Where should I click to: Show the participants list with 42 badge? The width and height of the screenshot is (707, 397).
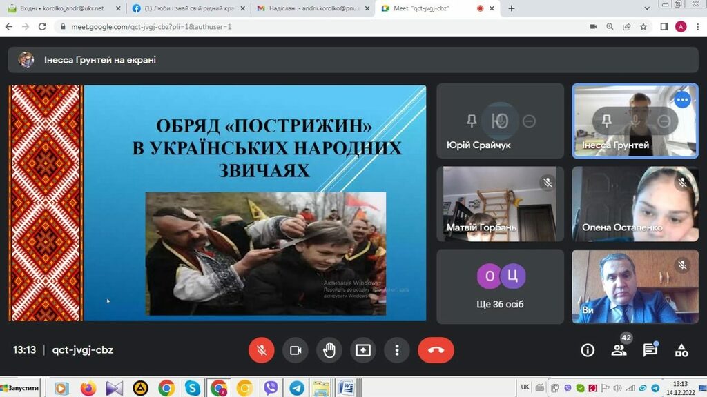pos(619,350)
